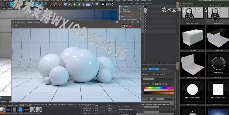The width and height of the screenshot is (229, 115).
Task: Open Material Manager Create menu
Action: pos(4,105)
